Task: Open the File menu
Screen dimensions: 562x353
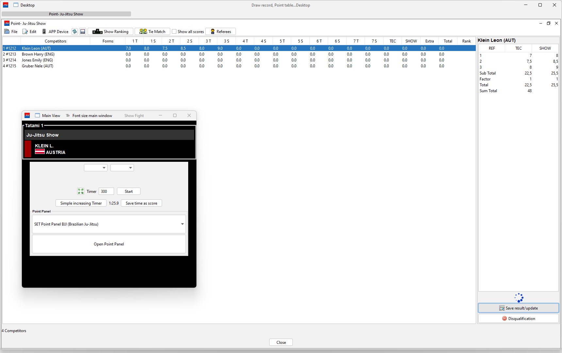Action: 11,32
